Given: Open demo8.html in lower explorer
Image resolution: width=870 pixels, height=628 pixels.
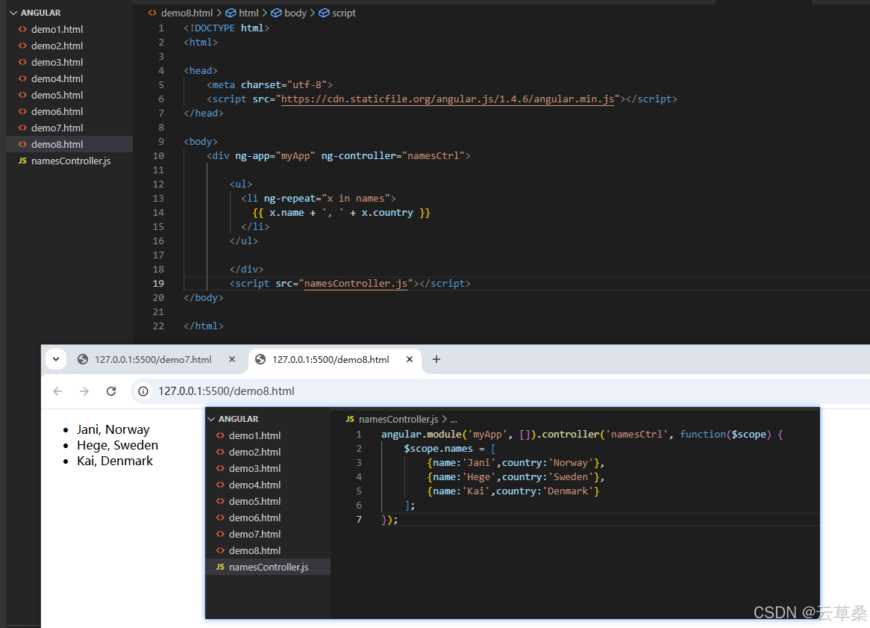Looking at the screenshot, I should (x=254, y=550).
